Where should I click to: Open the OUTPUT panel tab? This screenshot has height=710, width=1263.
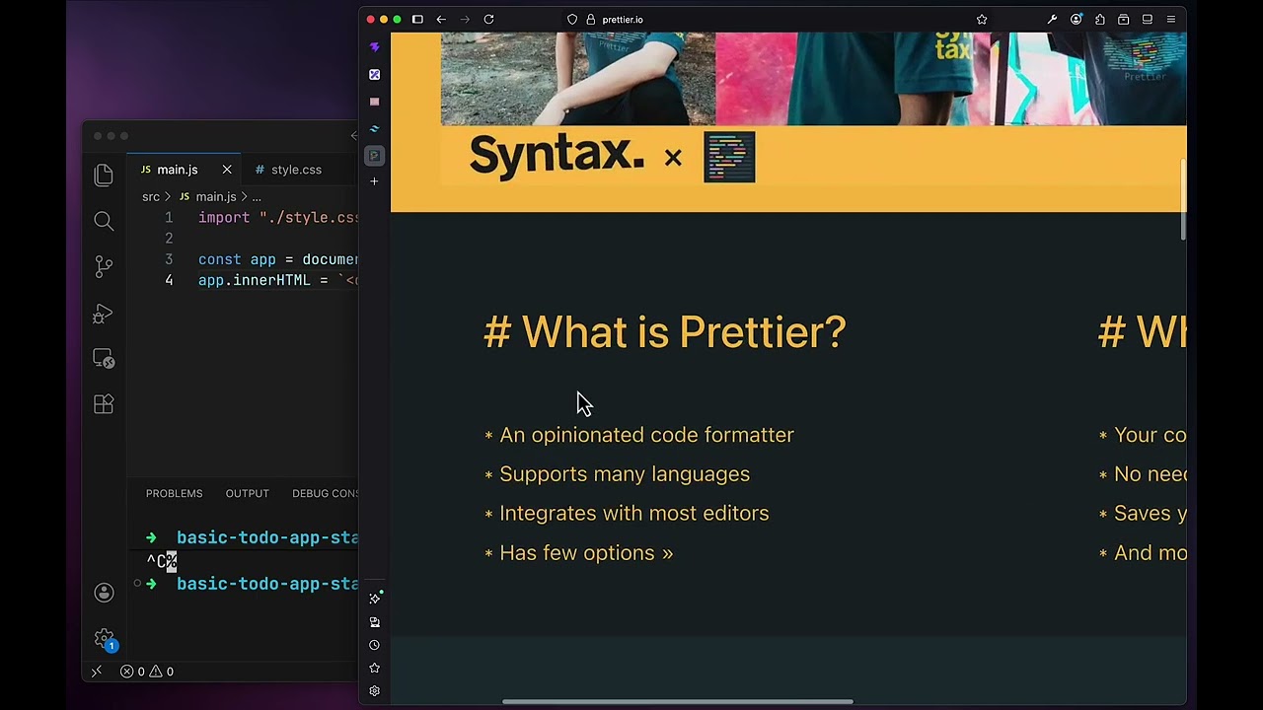pyautogui.click(x=247, y=493)
